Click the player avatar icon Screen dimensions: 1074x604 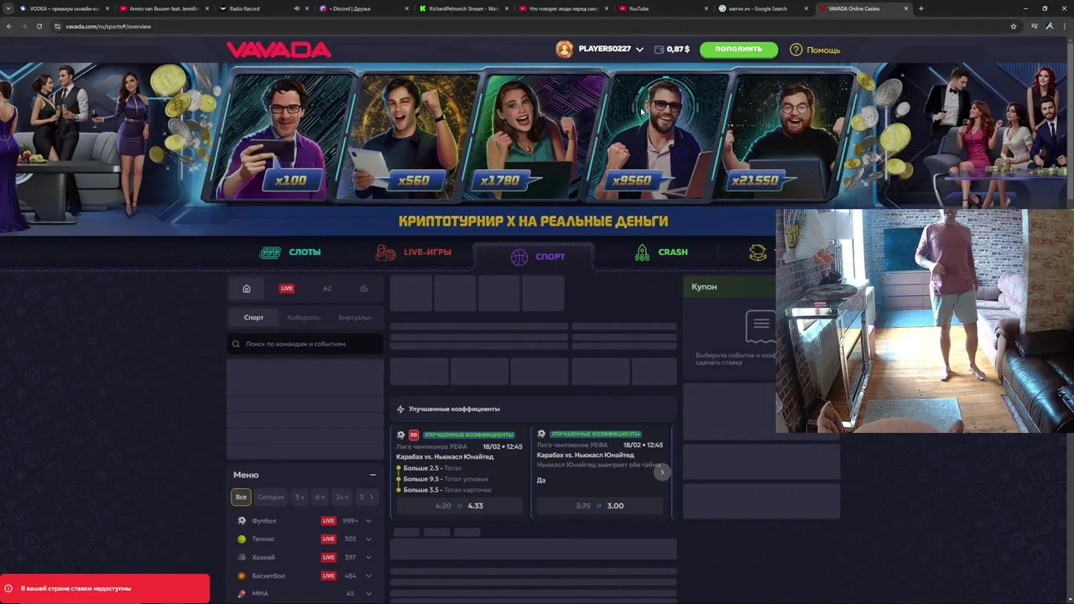565,49
